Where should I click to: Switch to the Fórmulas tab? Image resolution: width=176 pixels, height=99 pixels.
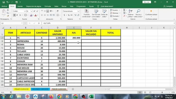48,6
